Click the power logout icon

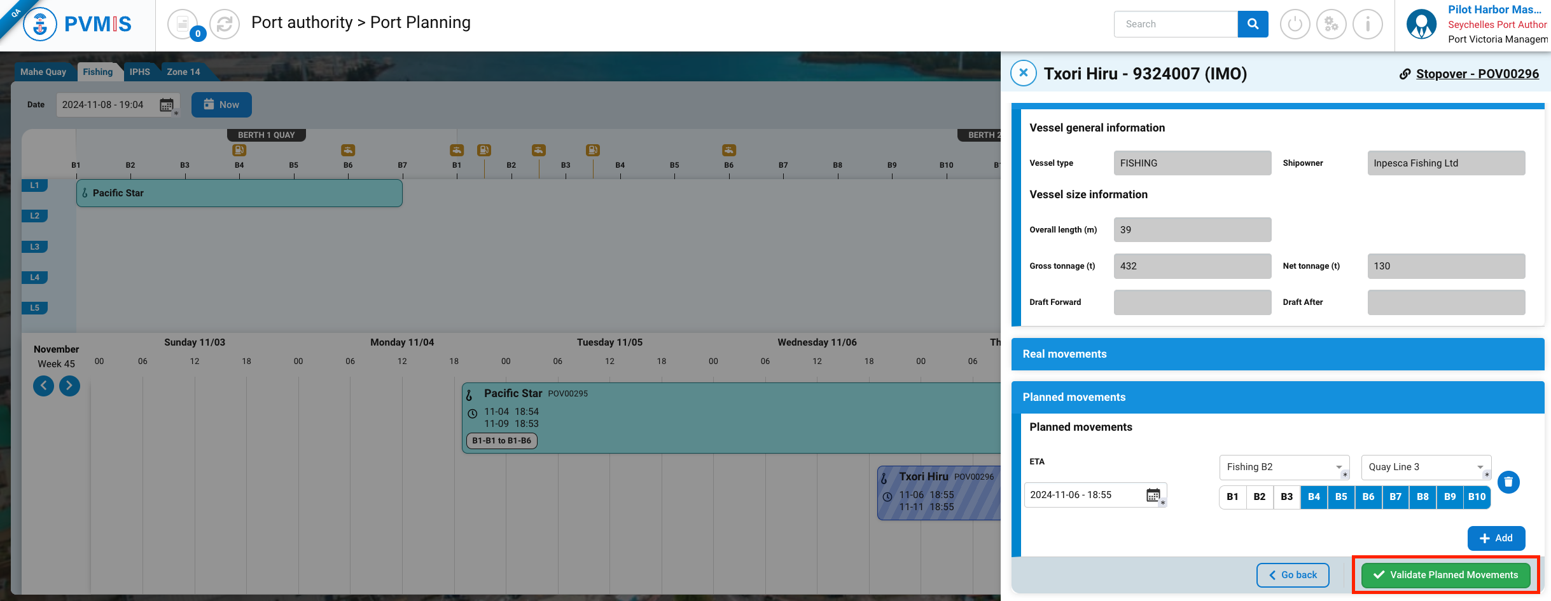click(x=1295, y=25)
